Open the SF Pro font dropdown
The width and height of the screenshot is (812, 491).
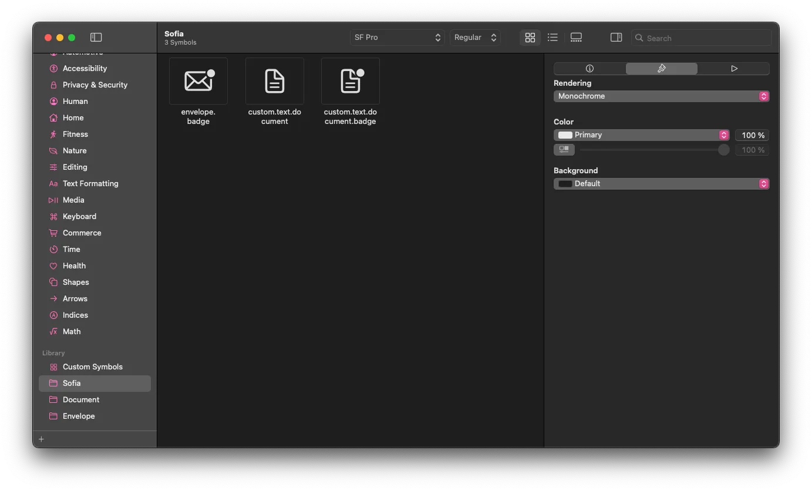tap(397, 38)
